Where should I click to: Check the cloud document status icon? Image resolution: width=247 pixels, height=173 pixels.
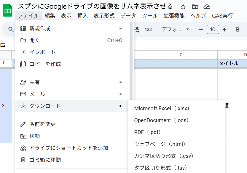click(x=207, y=7)
